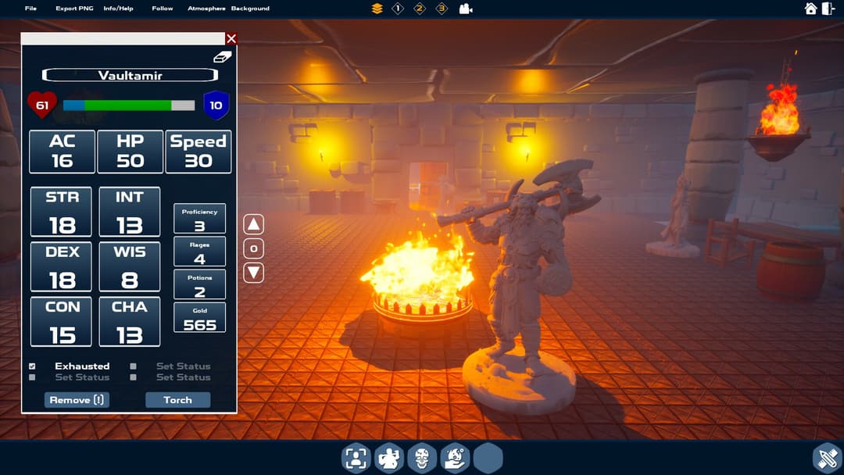Open the Background menu
The image size is (844, 475).
tap(250, 9)
